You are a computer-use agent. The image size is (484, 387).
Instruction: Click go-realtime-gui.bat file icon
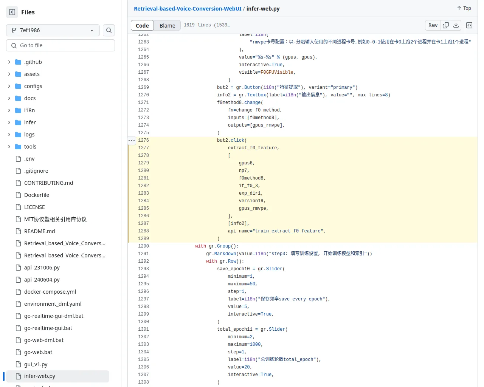click(x=18, y=328)
